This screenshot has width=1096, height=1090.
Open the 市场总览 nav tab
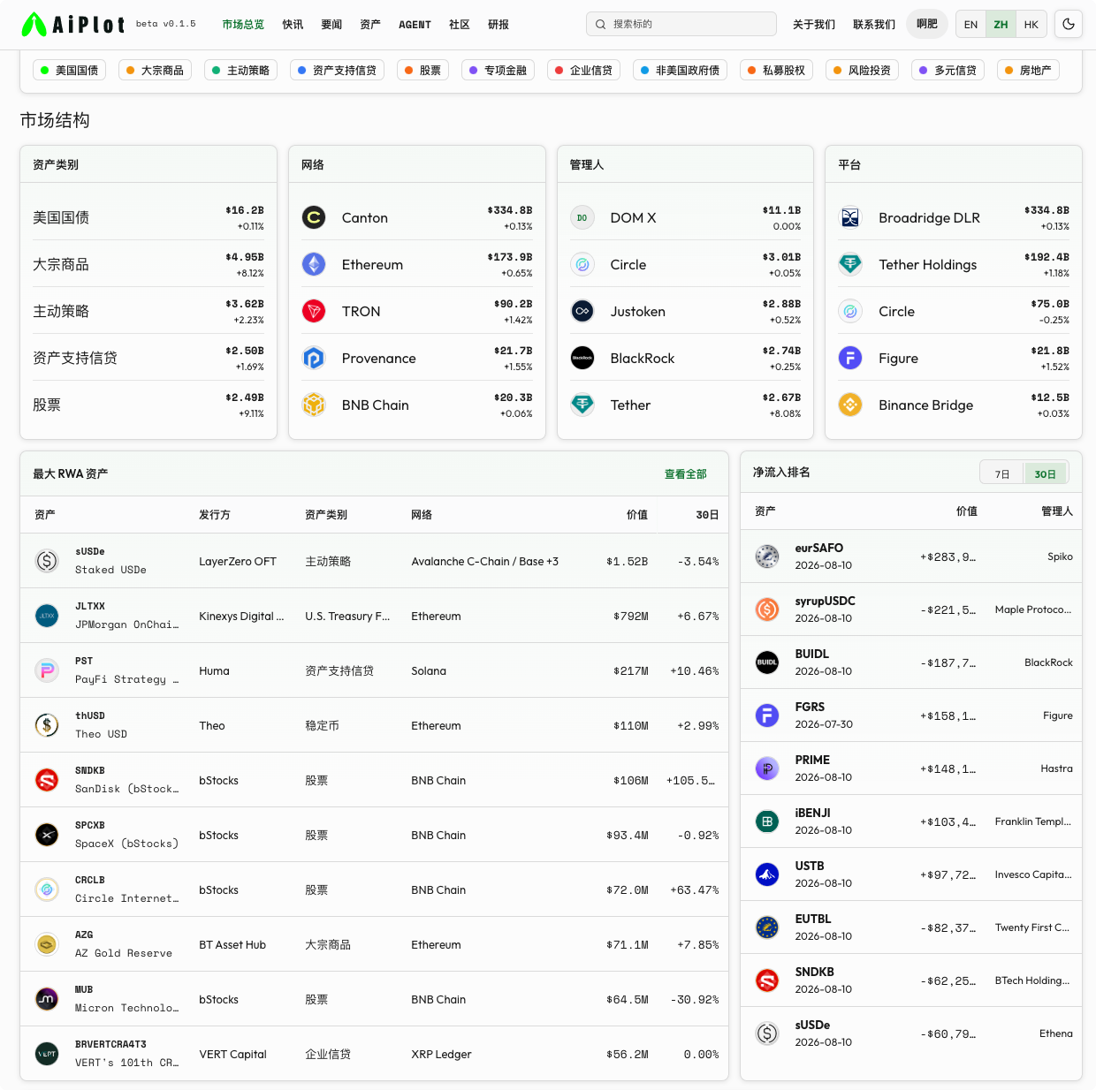(x=243, y=25)
